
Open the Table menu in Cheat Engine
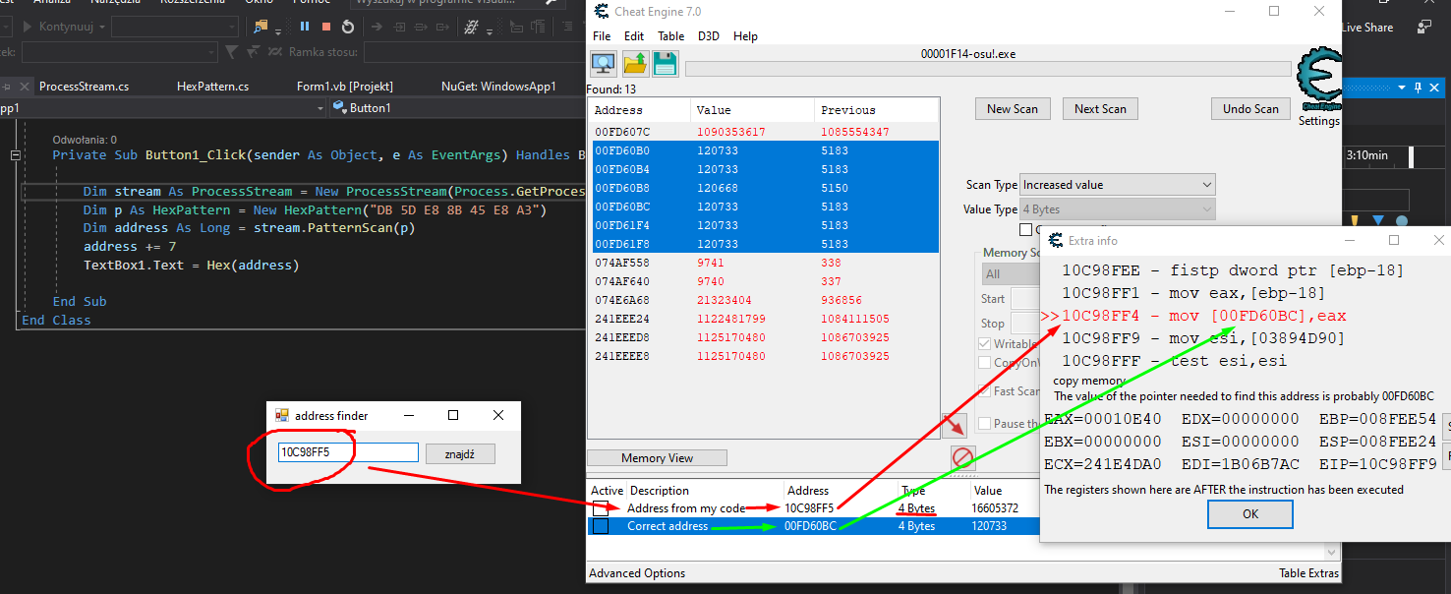670,36
